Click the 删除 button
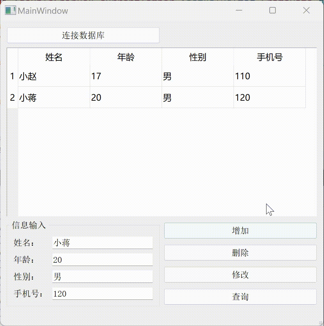Viewport: 324px width, 326px height. pyautogui.click(x=240, y=252)
